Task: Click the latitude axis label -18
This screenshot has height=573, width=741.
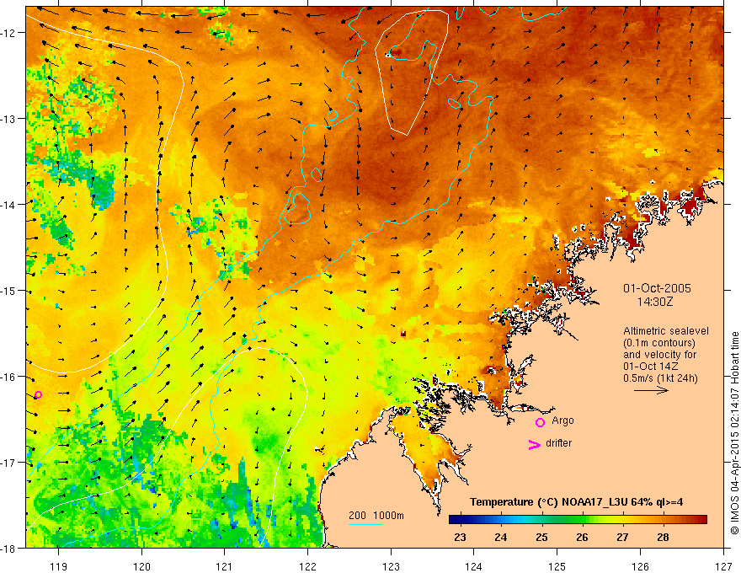Action: point(9,549)
